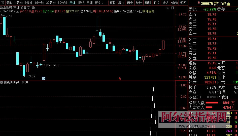Collapse the 创板天天好 indicator panel arrow
Viewport: 238px width, 136px height.
click(x=2, y=82)
